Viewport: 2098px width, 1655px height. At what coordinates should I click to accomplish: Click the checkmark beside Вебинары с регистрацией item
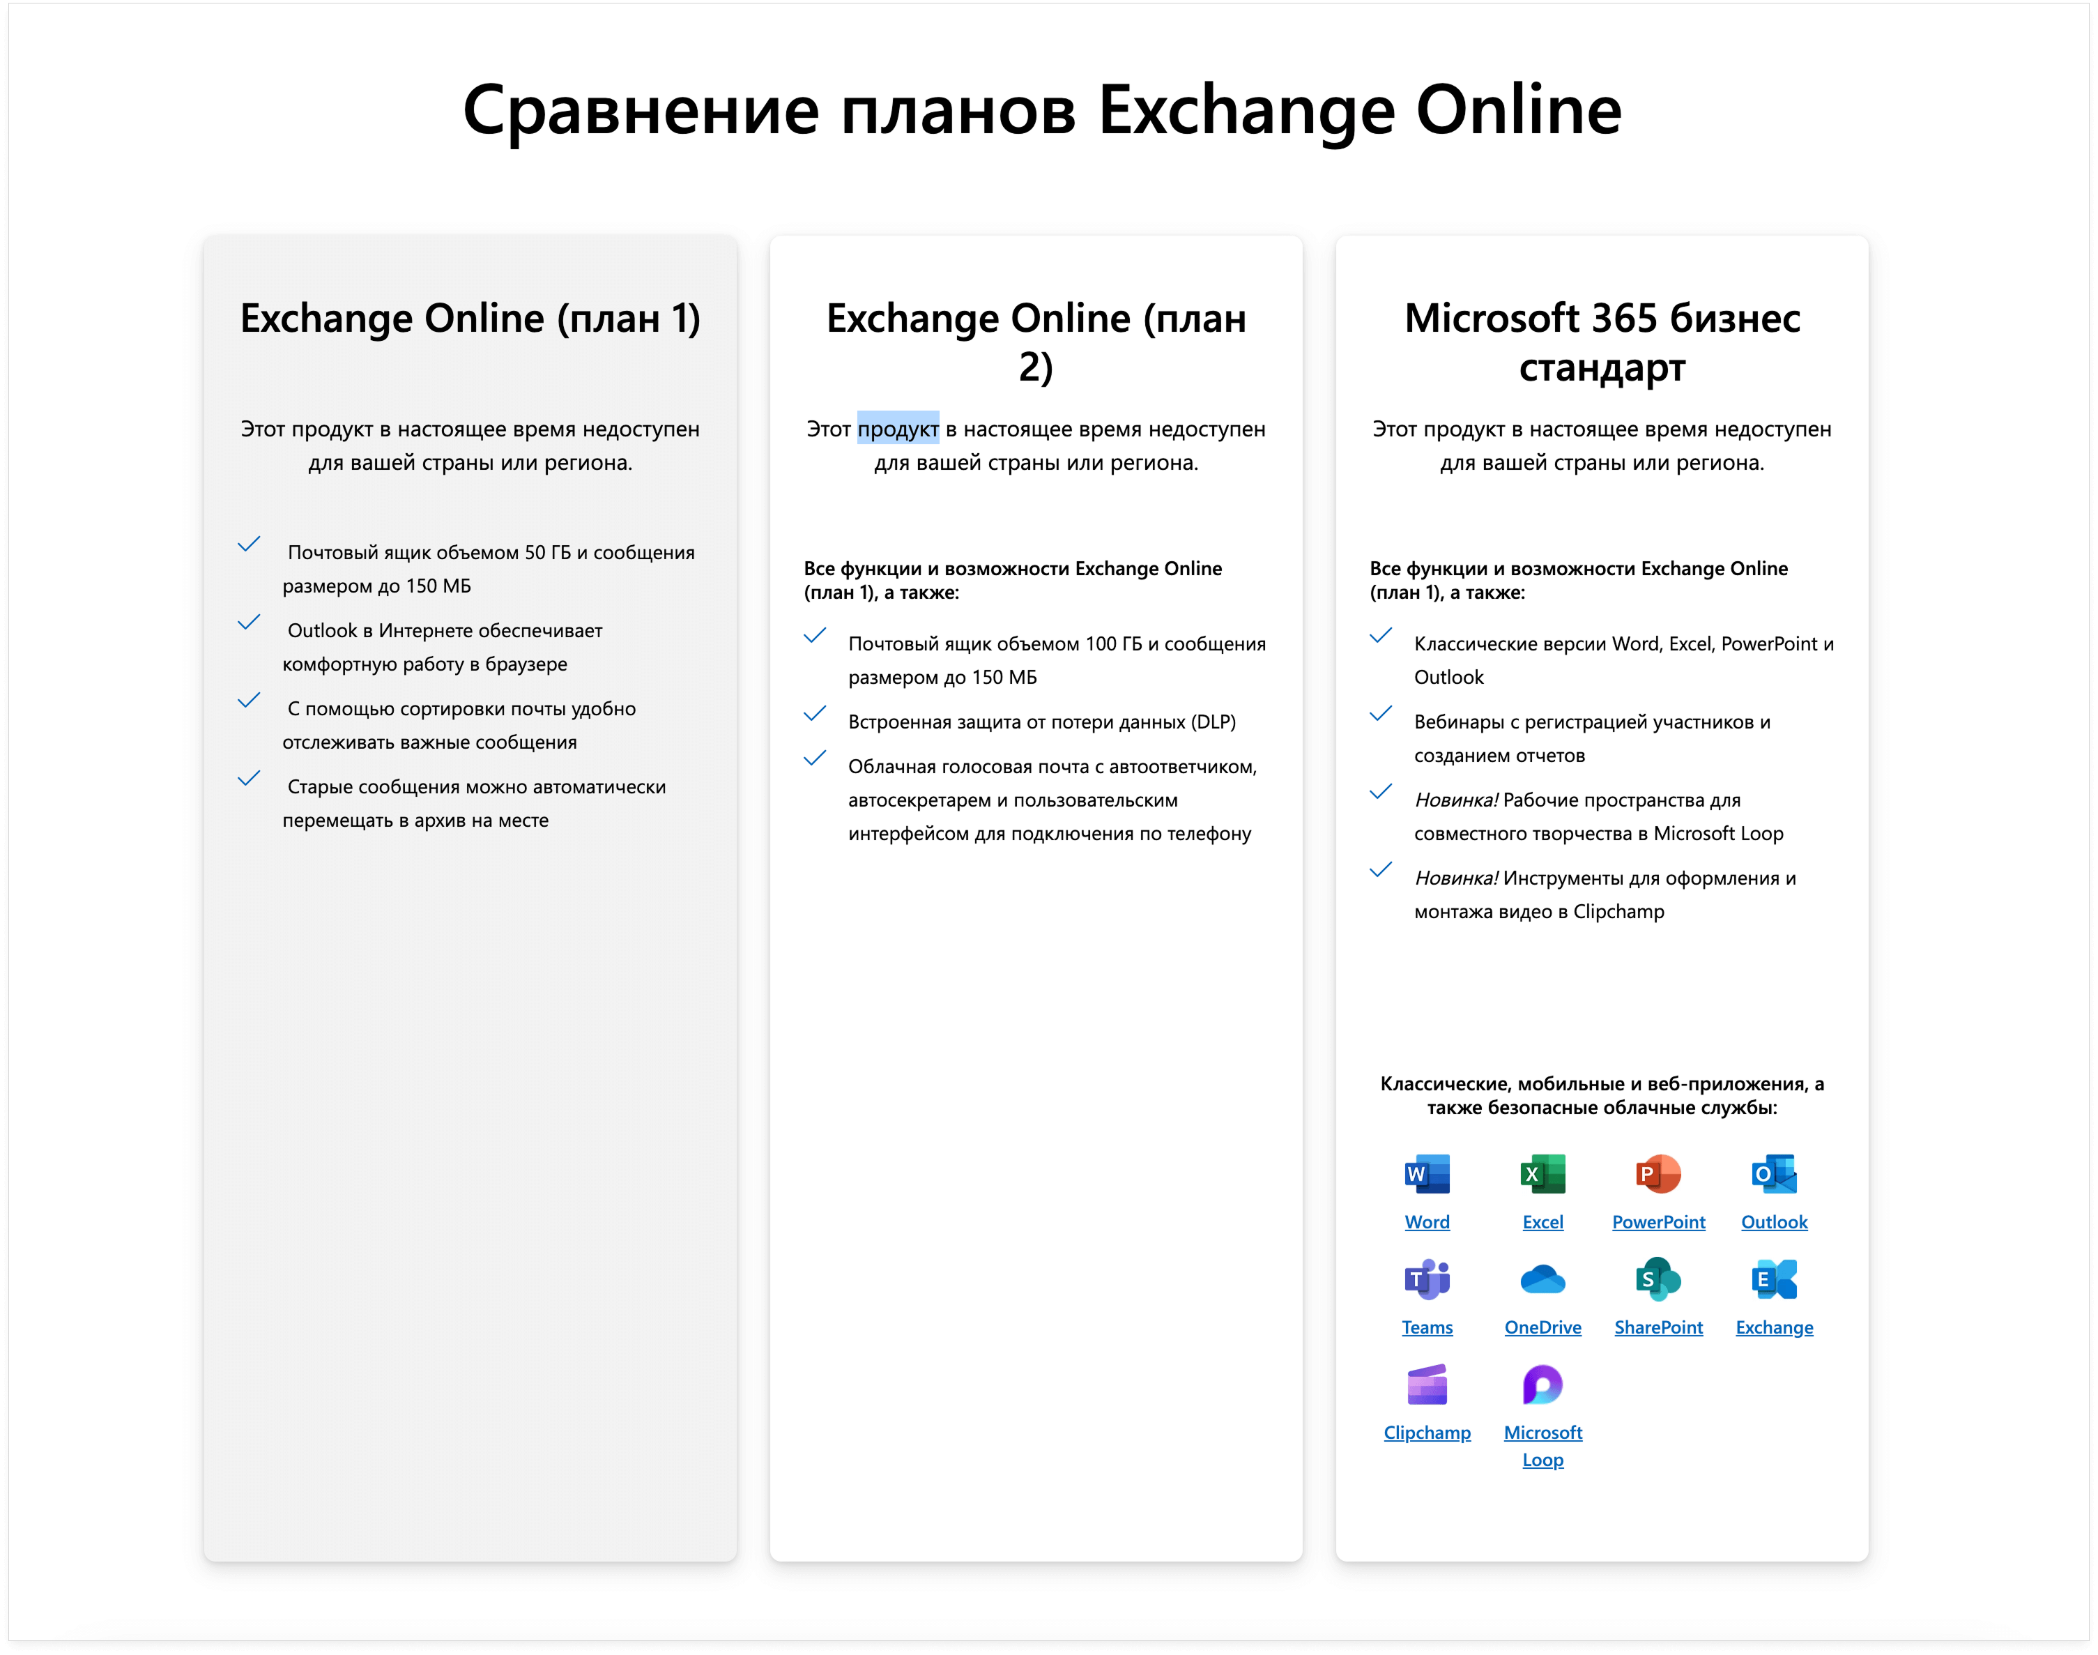click(x=1380, y=714)
